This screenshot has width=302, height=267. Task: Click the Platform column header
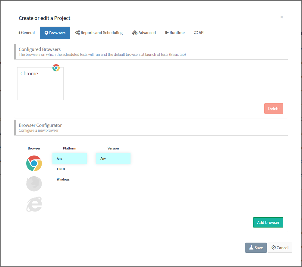tap(70, 148)
